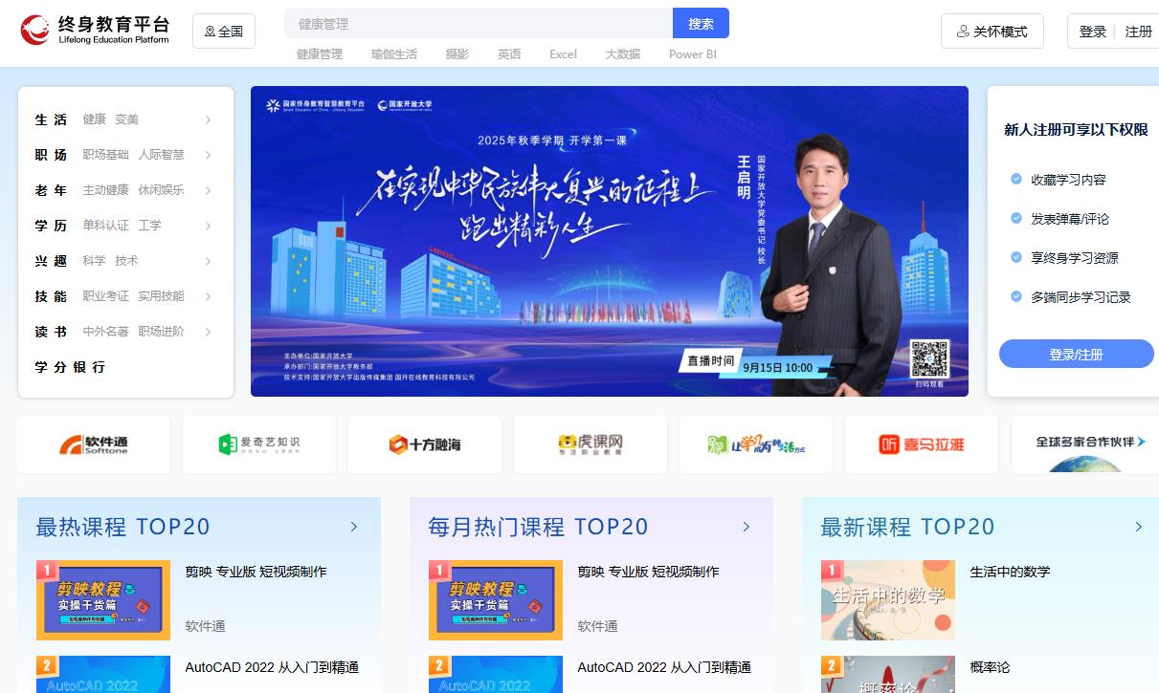The width and height of the screenshot is (1159, 693).
Task: Open the 虎课网 partner logo
Action: pyautogui.click(x=590, y=444)
